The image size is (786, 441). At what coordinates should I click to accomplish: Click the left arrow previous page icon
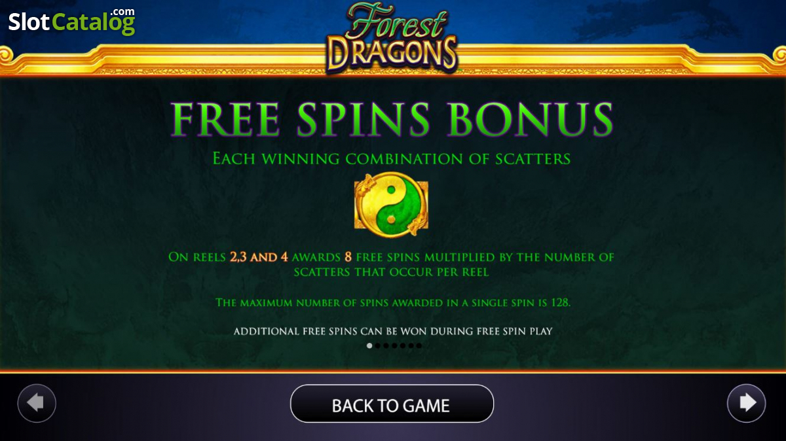pos(37,403)
